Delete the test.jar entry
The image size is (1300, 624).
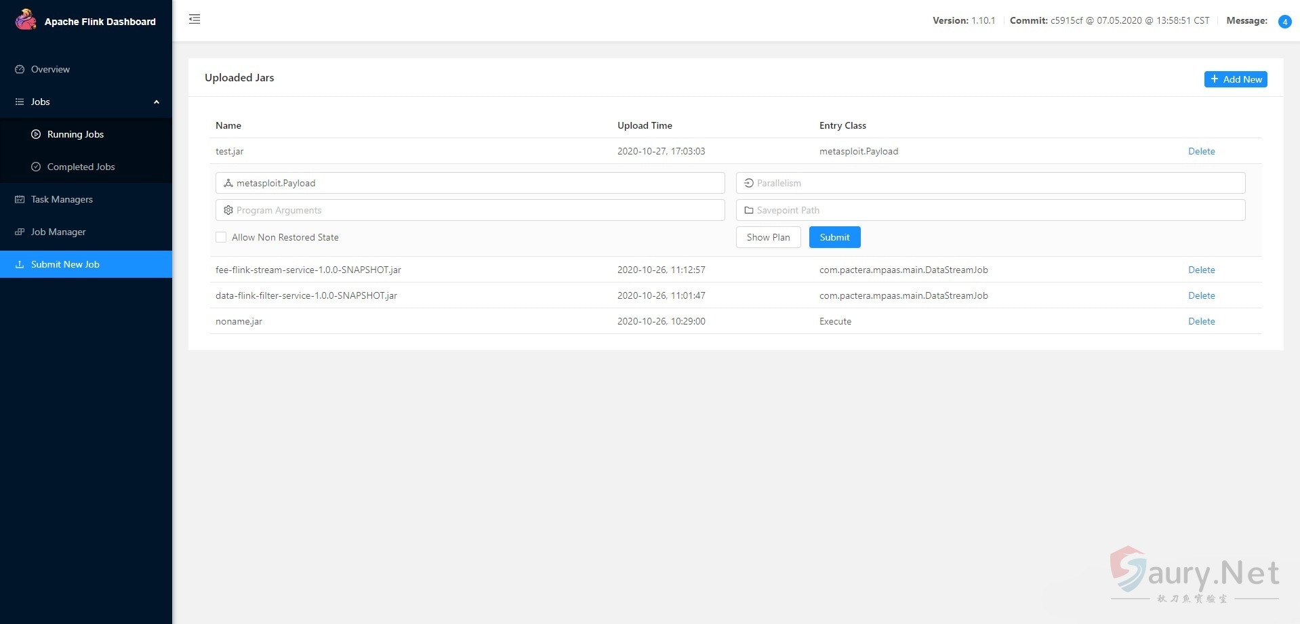point(1201,151)
